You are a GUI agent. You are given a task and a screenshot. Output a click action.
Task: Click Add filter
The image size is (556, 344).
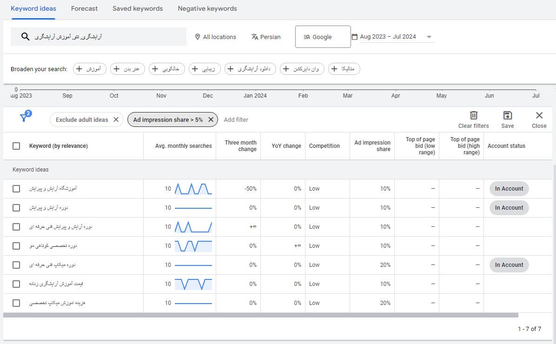pos(236,120)
